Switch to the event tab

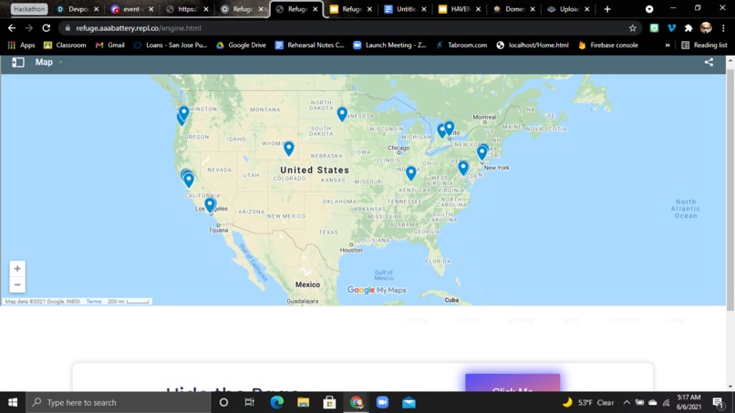132,9
